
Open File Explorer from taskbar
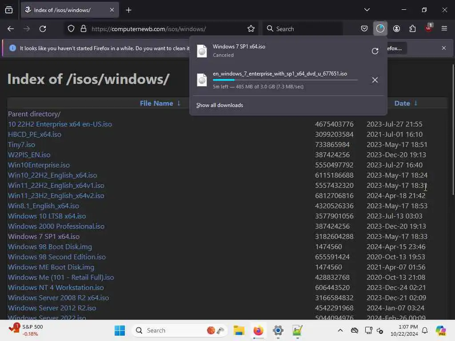(239, 330)
